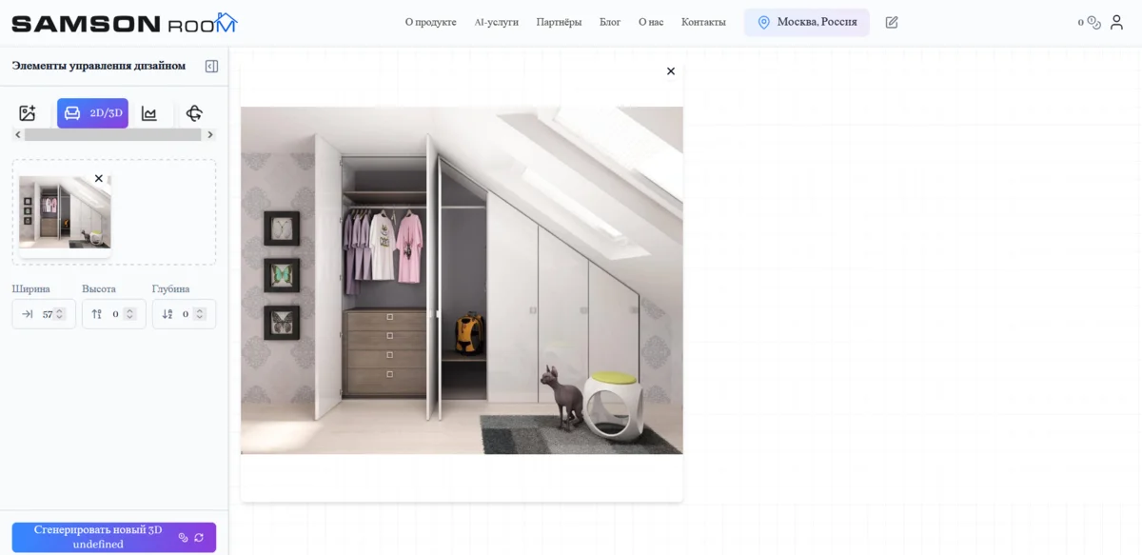Click the Samson Room logo
This screenshot has width=1142, height=555.
pos(124,23)
